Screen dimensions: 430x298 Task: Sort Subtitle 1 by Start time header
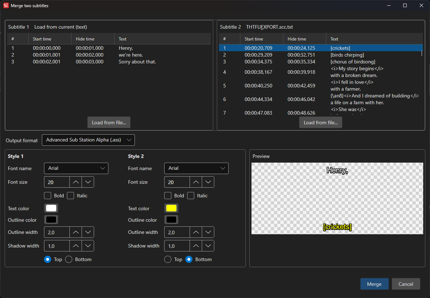click(x=50, y=39)
